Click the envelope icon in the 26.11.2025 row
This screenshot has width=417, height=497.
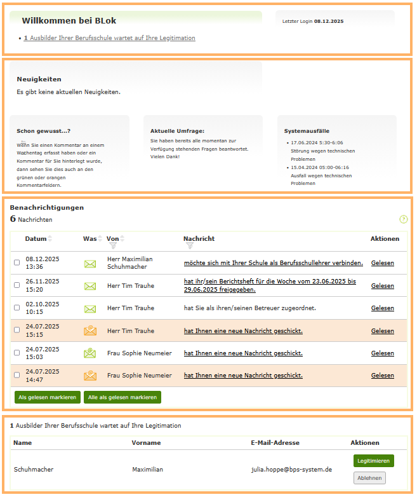tap(90, 286)
